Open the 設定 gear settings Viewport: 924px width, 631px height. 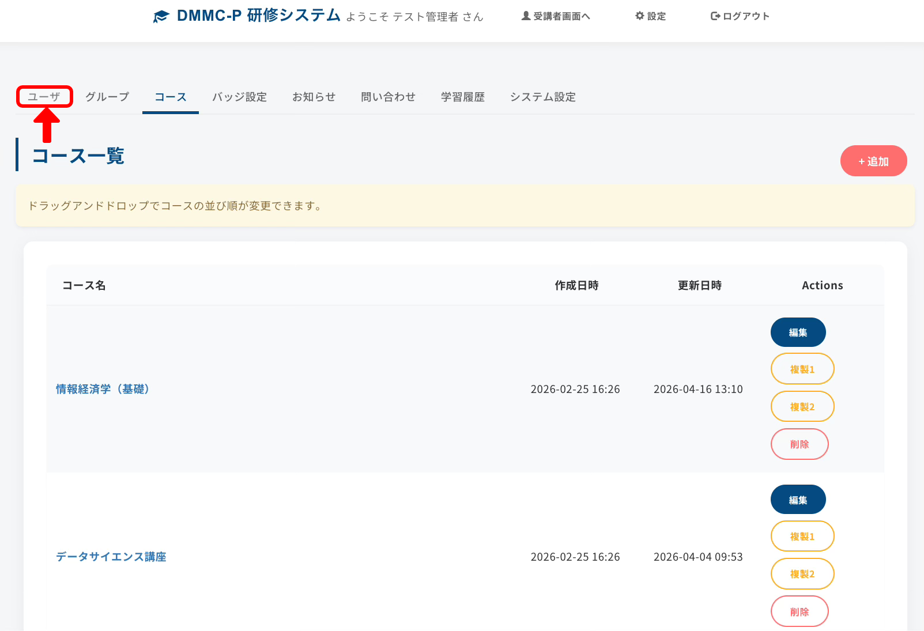[x=650, y=16]
